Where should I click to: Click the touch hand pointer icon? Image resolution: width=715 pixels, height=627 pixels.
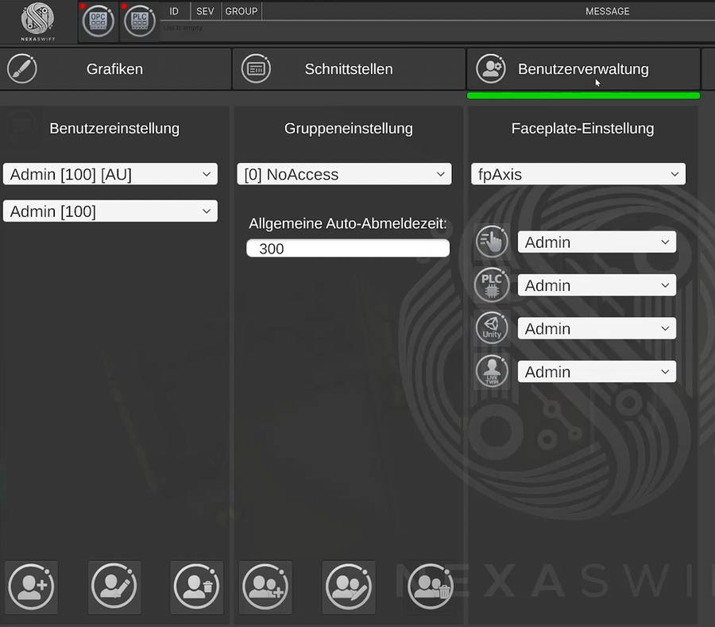[x=492, y=242]
